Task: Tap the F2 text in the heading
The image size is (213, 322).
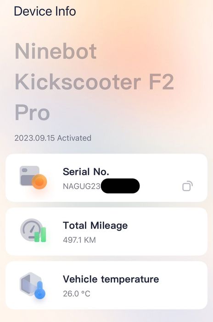Action: (x=161, y=82)
